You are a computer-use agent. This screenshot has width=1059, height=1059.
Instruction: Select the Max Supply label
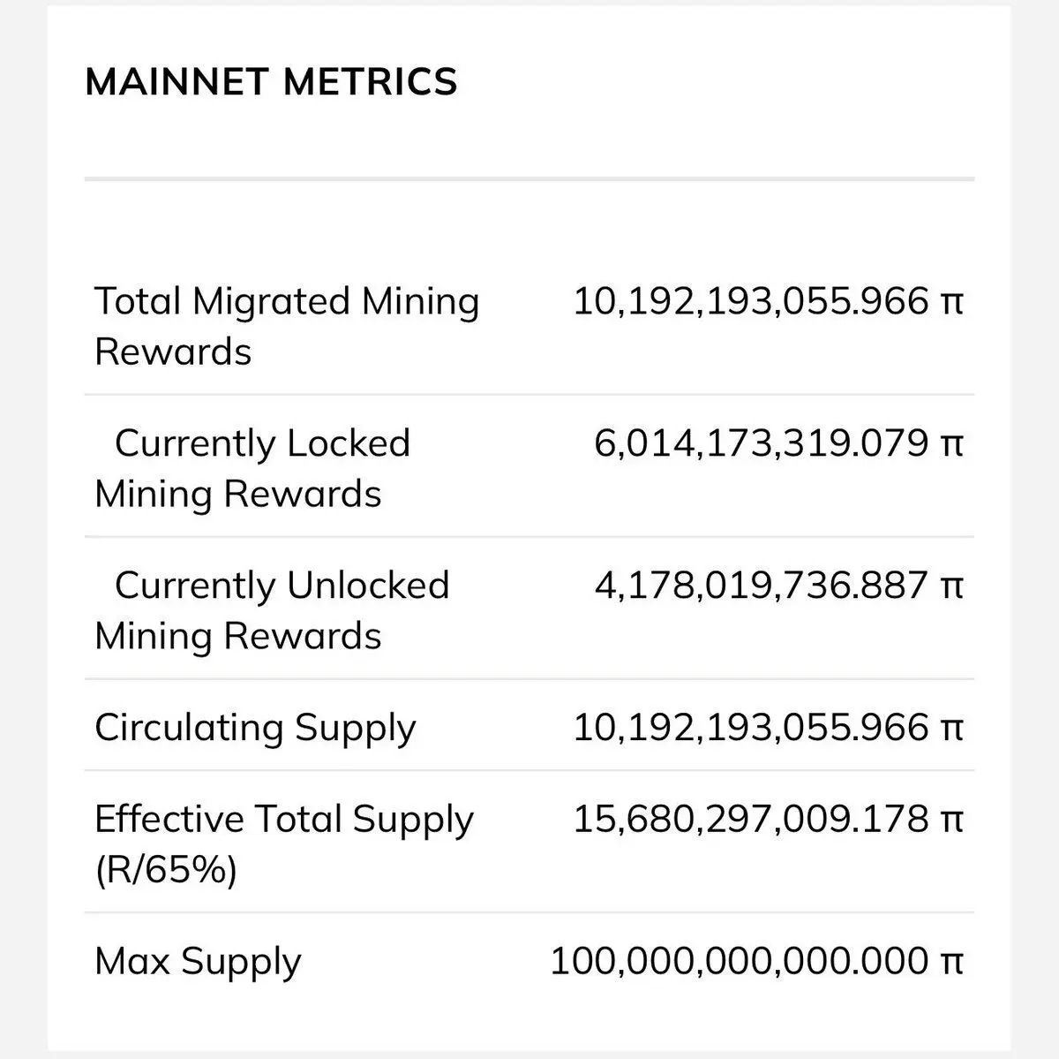[x=198, y=962]
